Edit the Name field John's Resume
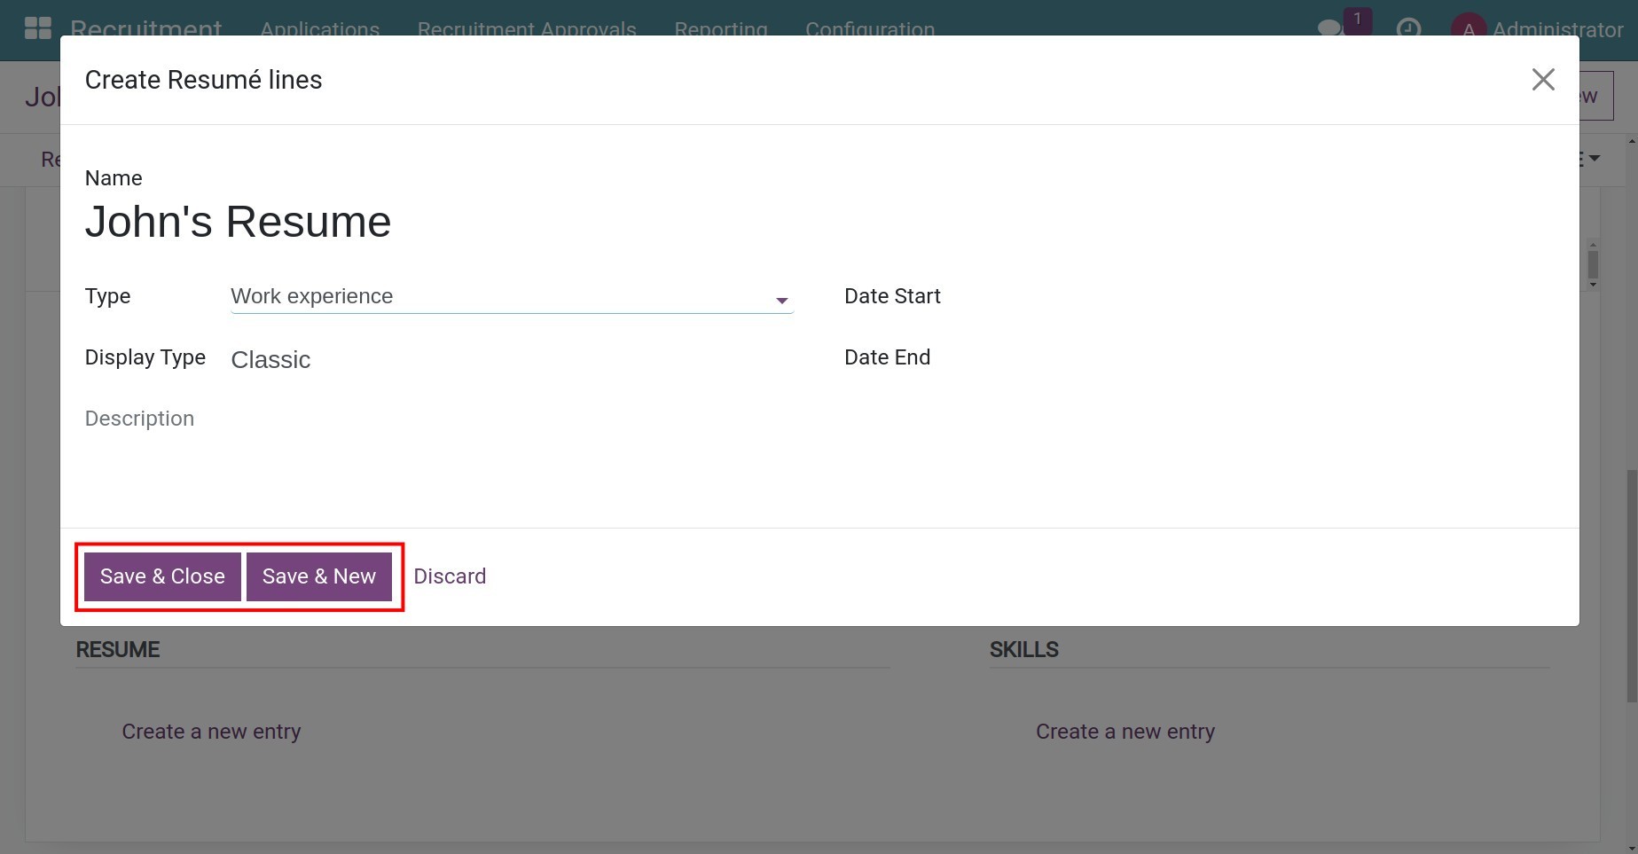The height and width of the screenshot is (854, 1638). (x=238, y=222)
